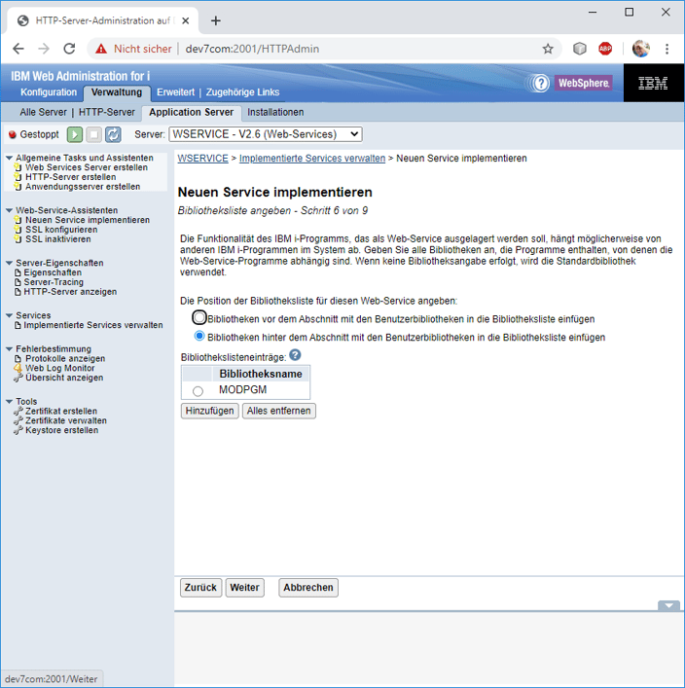The image size is (685, 688).
Task: Open a new browser tab
Action: tap(215, 20)
